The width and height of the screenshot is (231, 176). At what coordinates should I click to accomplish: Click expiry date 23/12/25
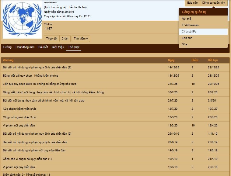[x=213, y=76]
